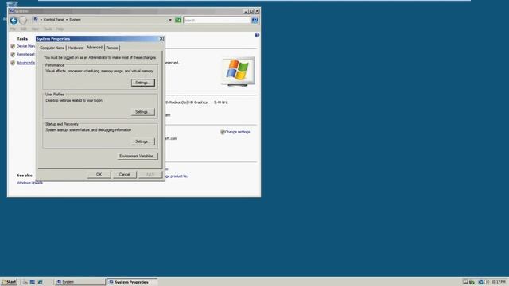Click the 'You must be logged on' notice text
This screenshot has height=286, width=509.
point(100,58)
